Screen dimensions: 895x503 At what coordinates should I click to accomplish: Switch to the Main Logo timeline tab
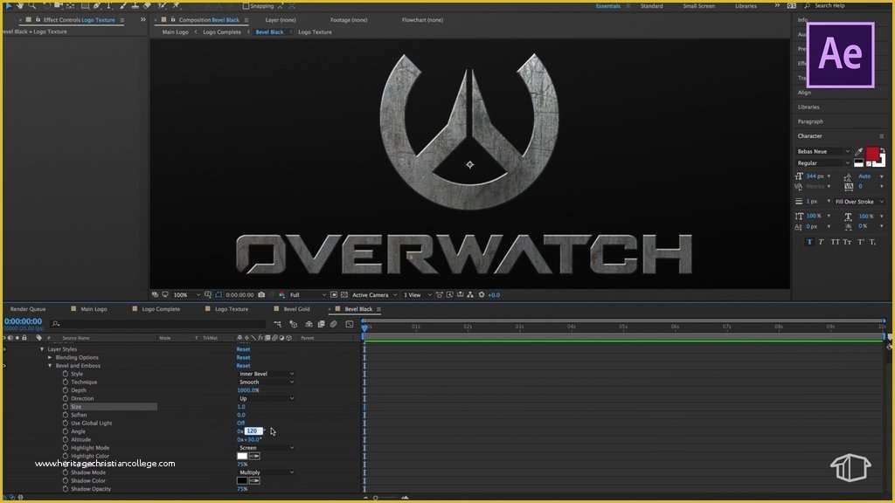94,309
